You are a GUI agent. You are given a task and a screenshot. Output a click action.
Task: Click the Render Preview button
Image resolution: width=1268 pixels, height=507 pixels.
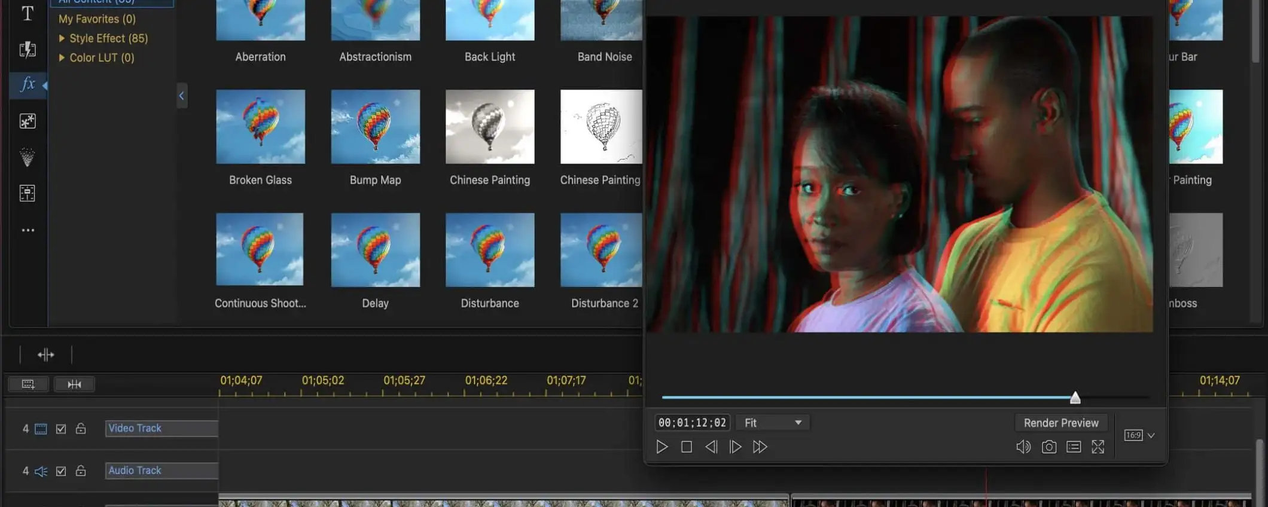[x=1060, y=423]
